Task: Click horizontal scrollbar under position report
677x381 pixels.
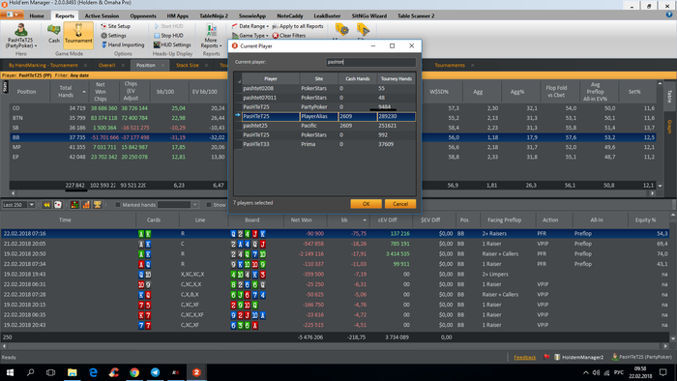Action: coord(333,193)
